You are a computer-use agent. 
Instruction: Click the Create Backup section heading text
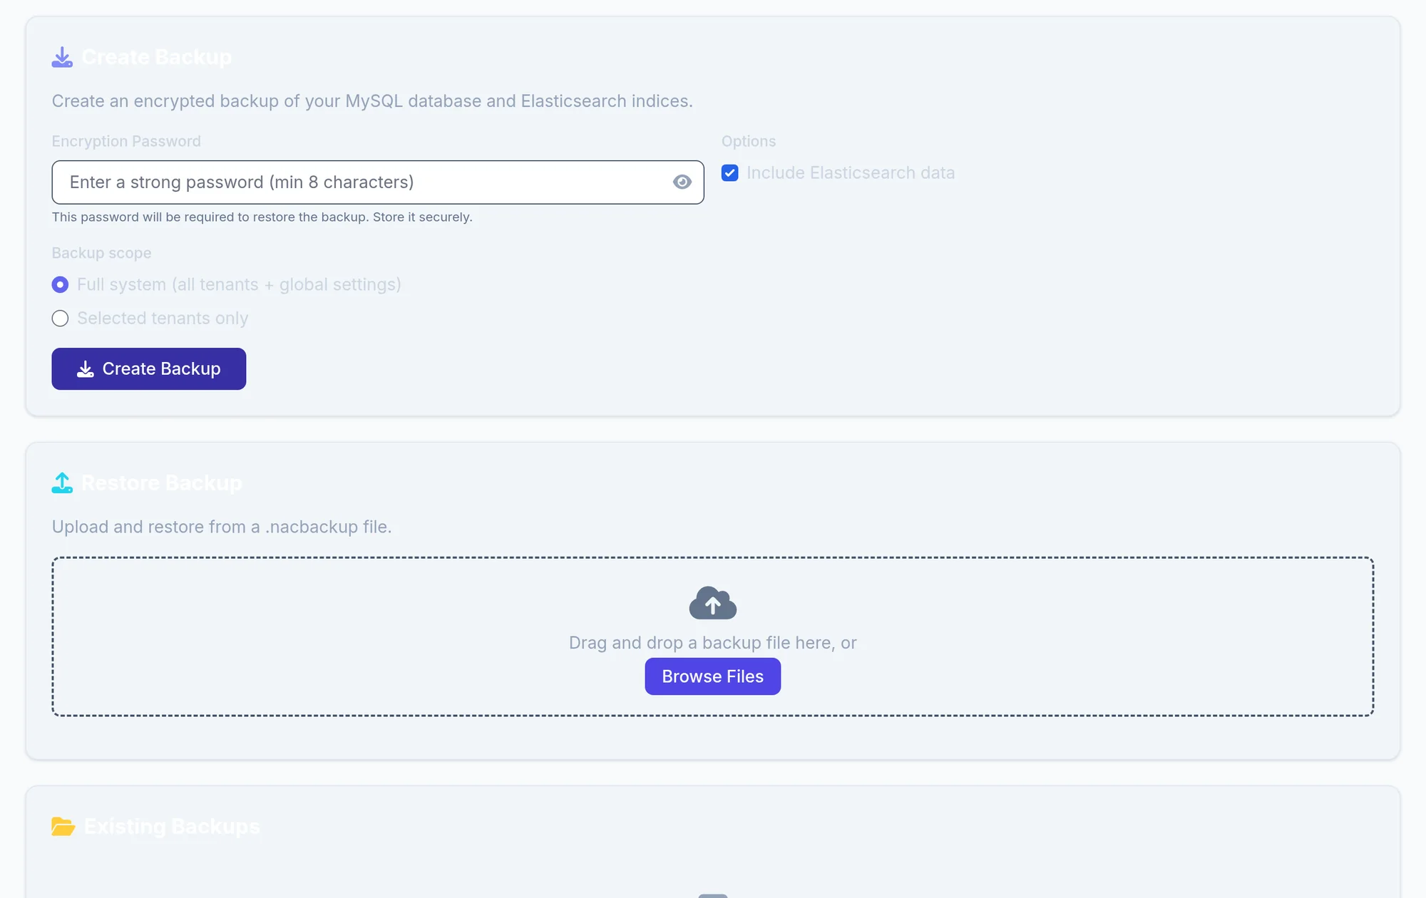(x=157, y=57)
